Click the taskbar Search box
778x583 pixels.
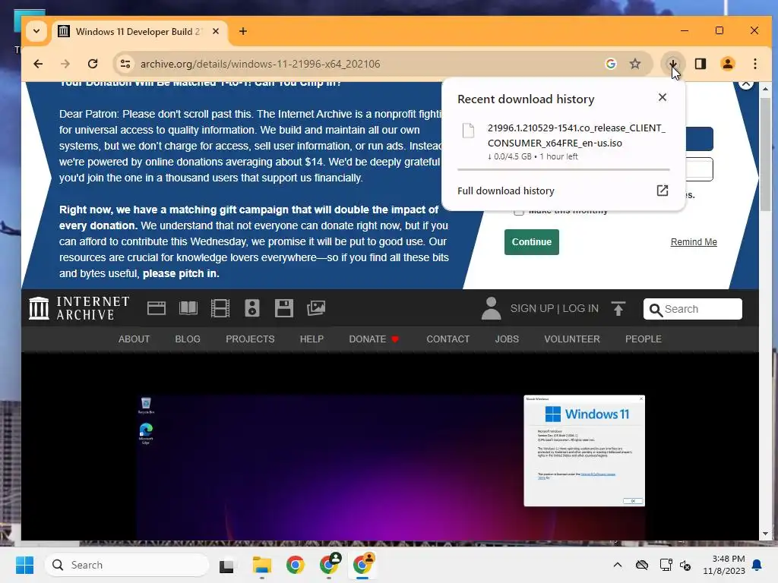click(127, 565)
